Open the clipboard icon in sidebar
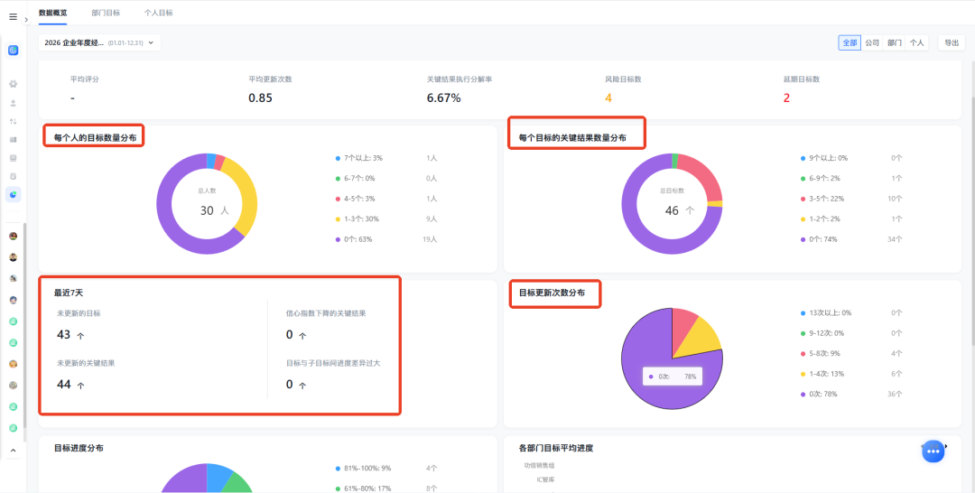Viewport: 975px width, 493px height. click(13, 177)
